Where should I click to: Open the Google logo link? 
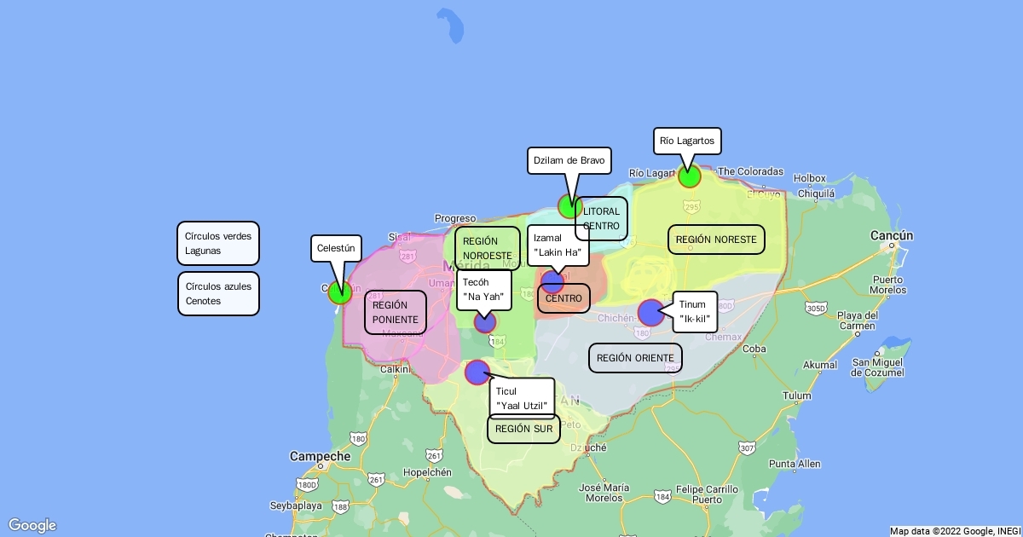32,525
